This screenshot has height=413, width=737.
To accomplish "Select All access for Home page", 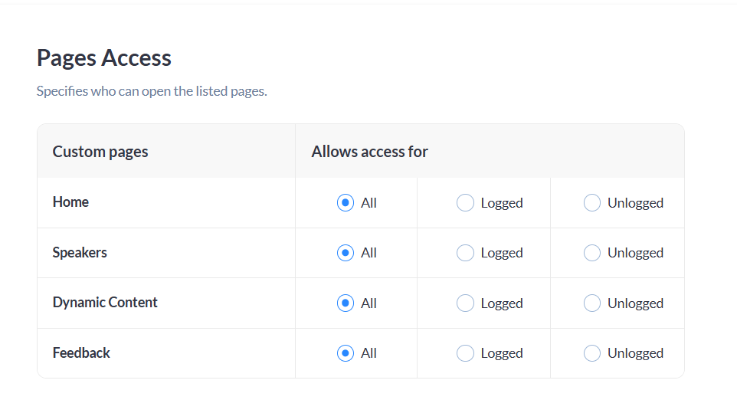I will coord(346,203).
